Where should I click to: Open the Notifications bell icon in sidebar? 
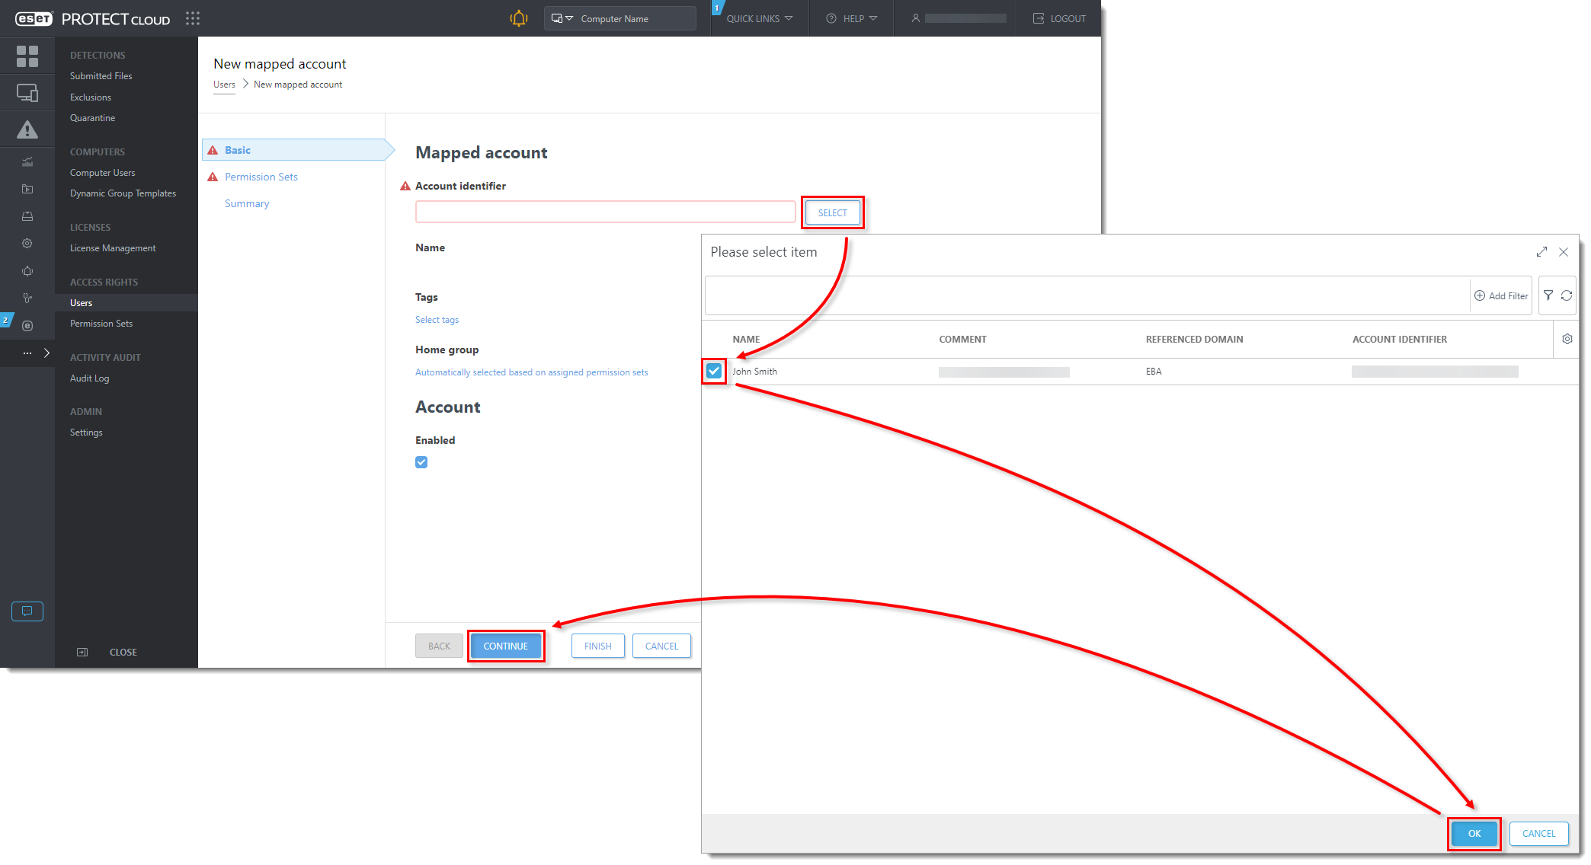pos(27,271)
